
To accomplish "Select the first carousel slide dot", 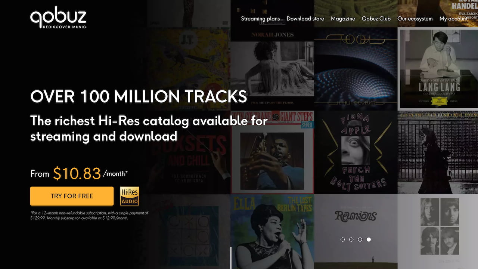I will point(342,239).
